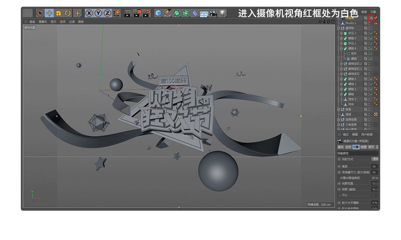
Task: Open viewport 过滤 menu
Action: [x=72, y=22]
